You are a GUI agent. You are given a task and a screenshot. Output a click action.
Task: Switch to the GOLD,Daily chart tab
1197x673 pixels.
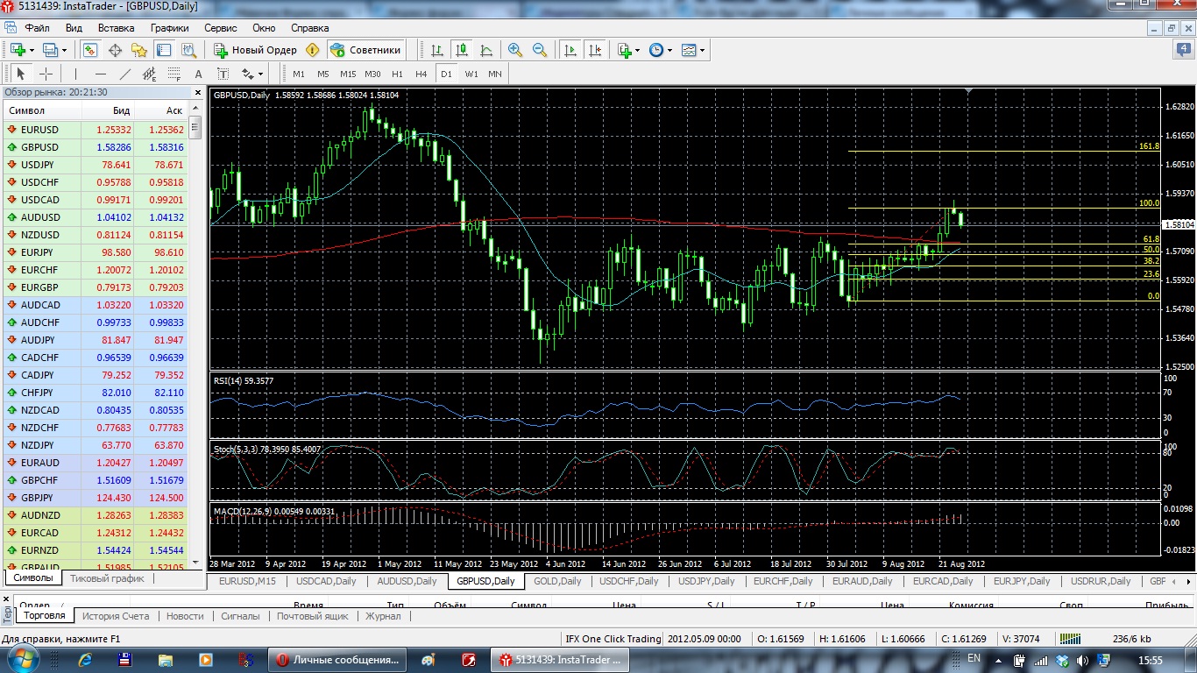tap(557, 581)
